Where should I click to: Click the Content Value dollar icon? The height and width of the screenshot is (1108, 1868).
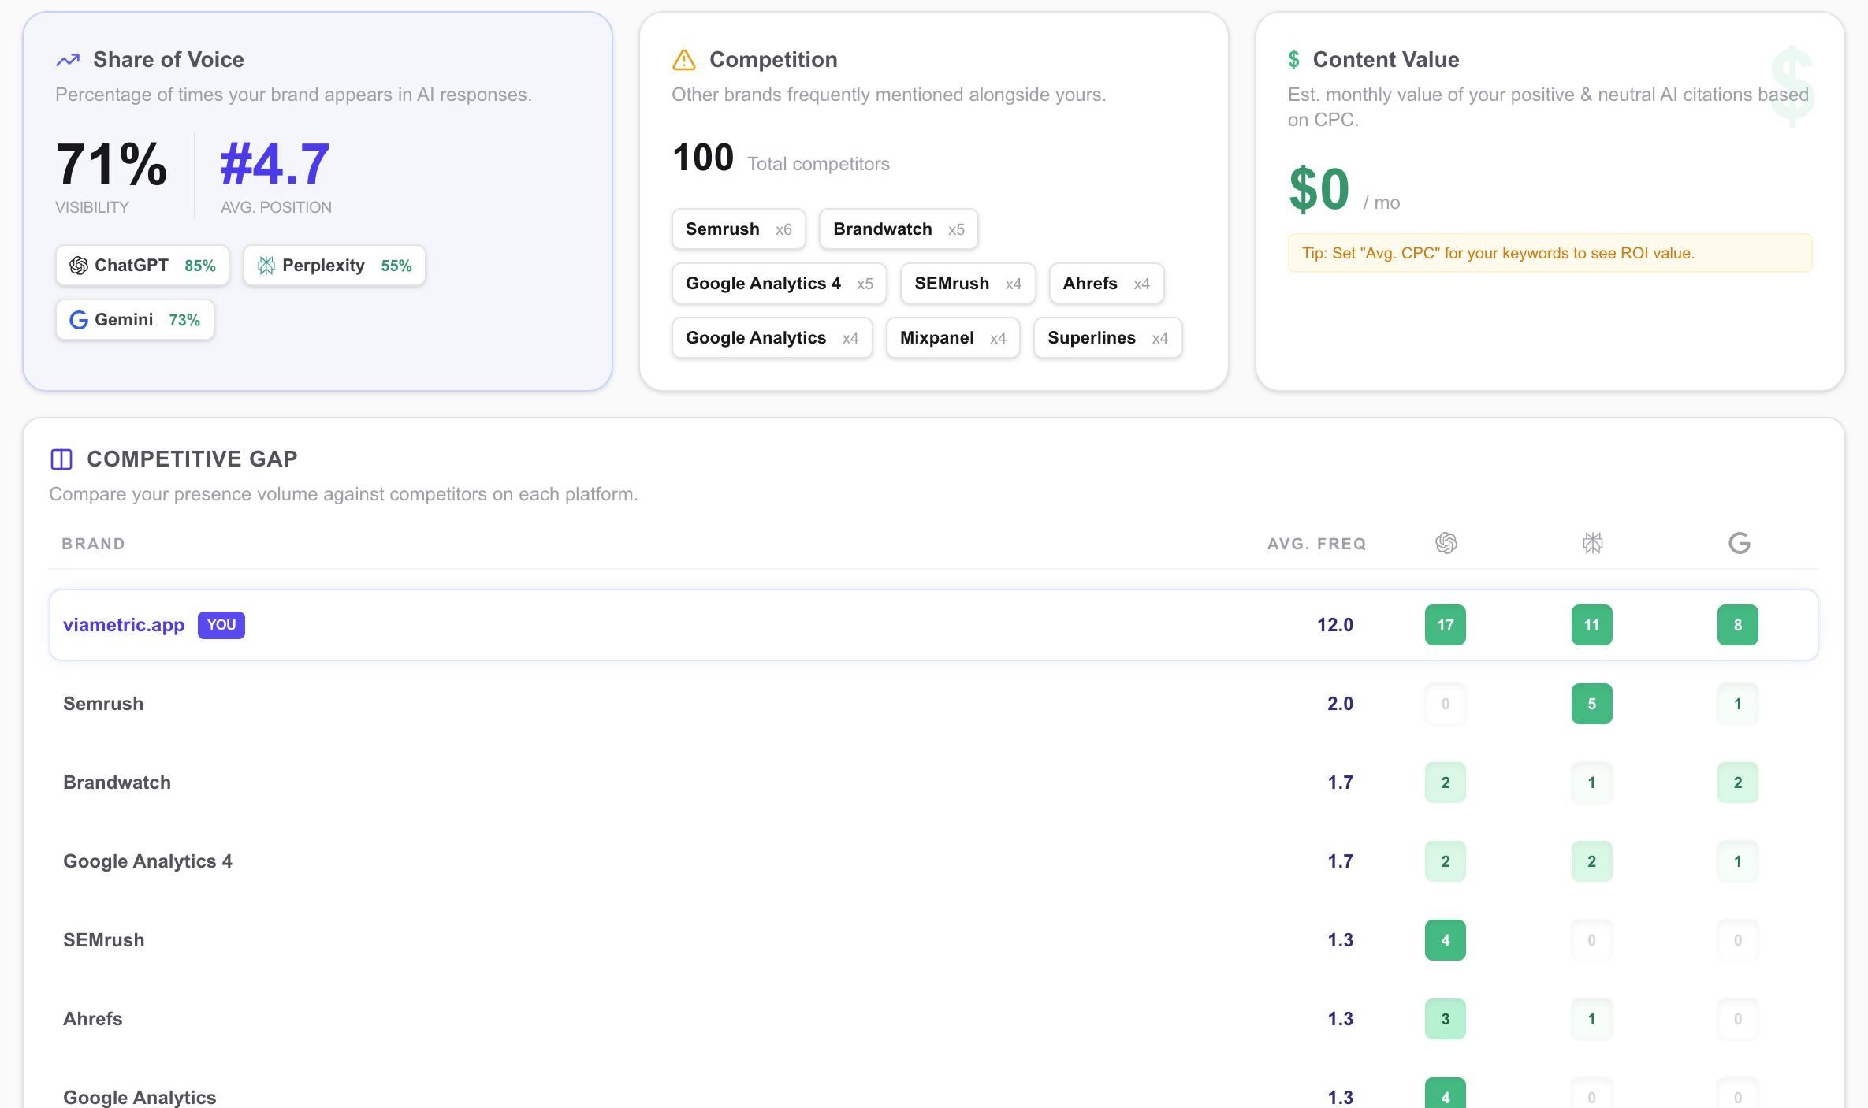click(1293, 60)
